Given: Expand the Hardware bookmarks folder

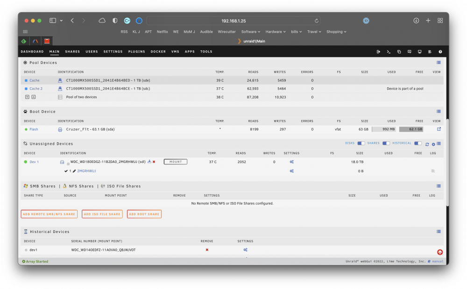Looking at the screenshot, I should (x=276, y=32).
